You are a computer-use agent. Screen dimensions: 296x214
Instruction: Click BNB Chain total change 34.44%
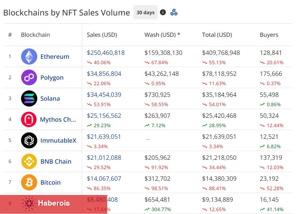(x=217, y=167)
